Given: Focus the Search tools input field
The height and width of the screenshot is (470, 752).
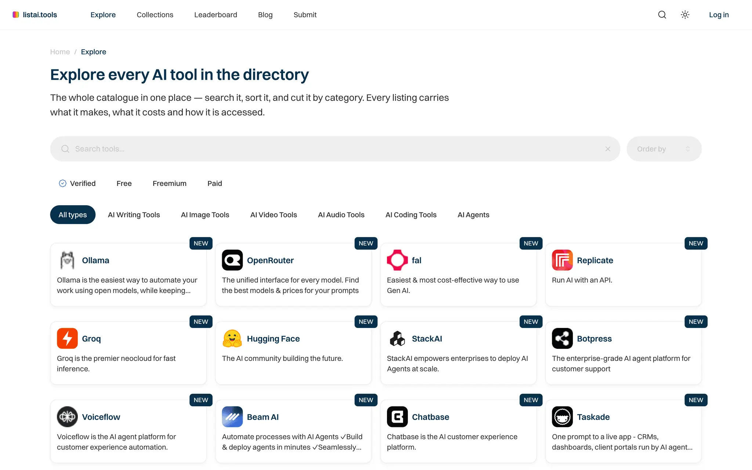Looking at the screenshot, I should (335, 149).
